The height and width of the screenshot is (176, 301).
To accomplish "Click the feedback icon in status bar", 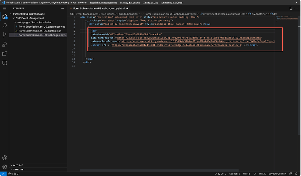I will click(290, 174).
